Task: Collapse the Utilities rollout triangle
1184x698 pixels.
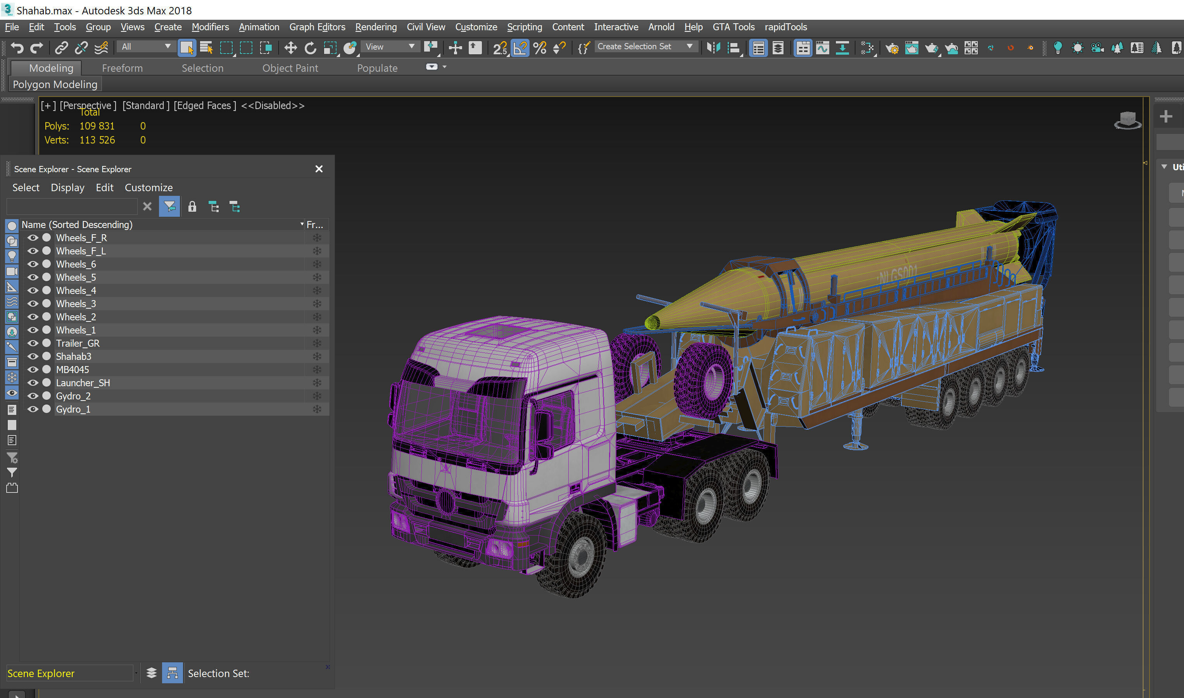Action: (1164, 167)
